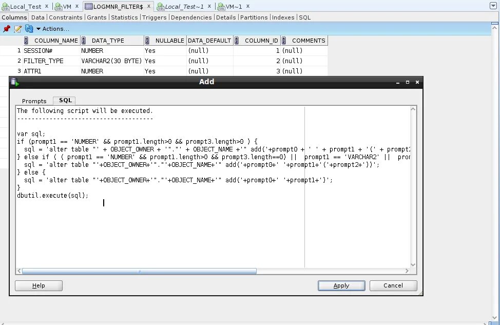Screen dimensions: 500x325
Task: Close the Local_Test~1 tab
Action: point(209,6)
